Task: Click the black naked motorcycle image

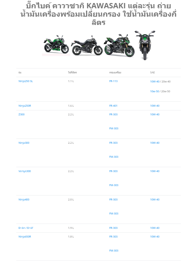Action: click(87, 45)
